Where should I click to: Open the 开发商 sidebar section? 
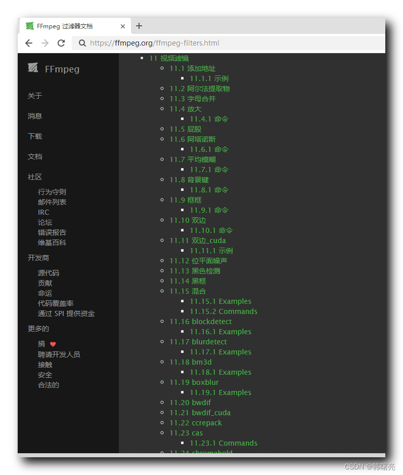pyautogui.click(x=38, y=258)
